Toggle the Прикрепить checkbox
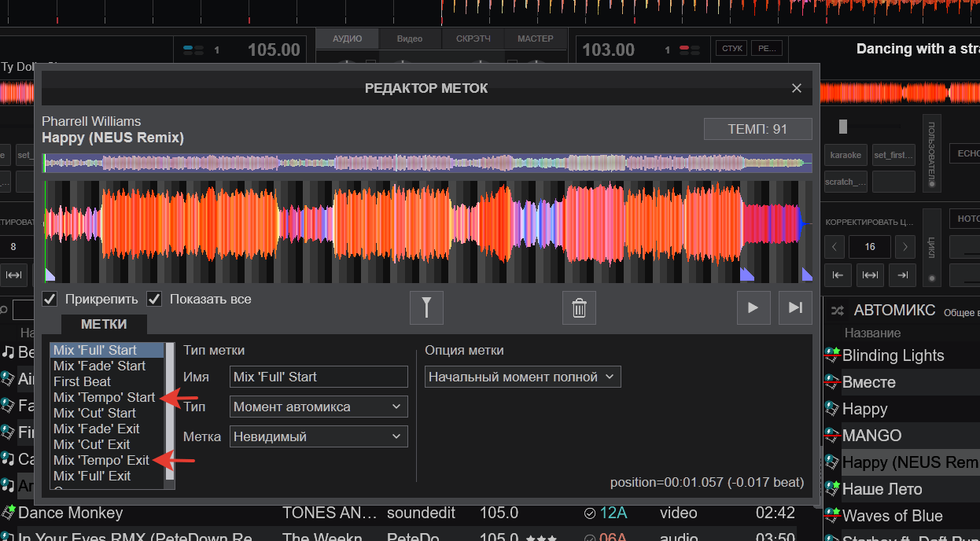Screen dimensions: 980x541 50,299
